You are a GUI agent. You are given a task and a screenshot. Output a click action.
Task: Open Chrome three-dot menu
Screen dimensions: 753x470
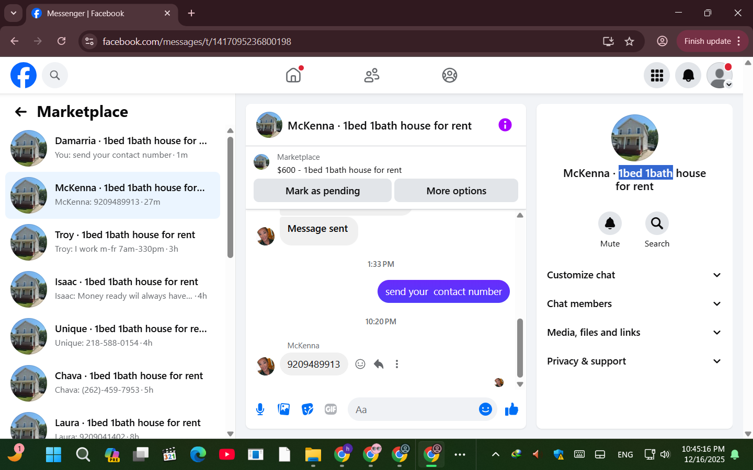pyautogui.click(x=739, y=41)
